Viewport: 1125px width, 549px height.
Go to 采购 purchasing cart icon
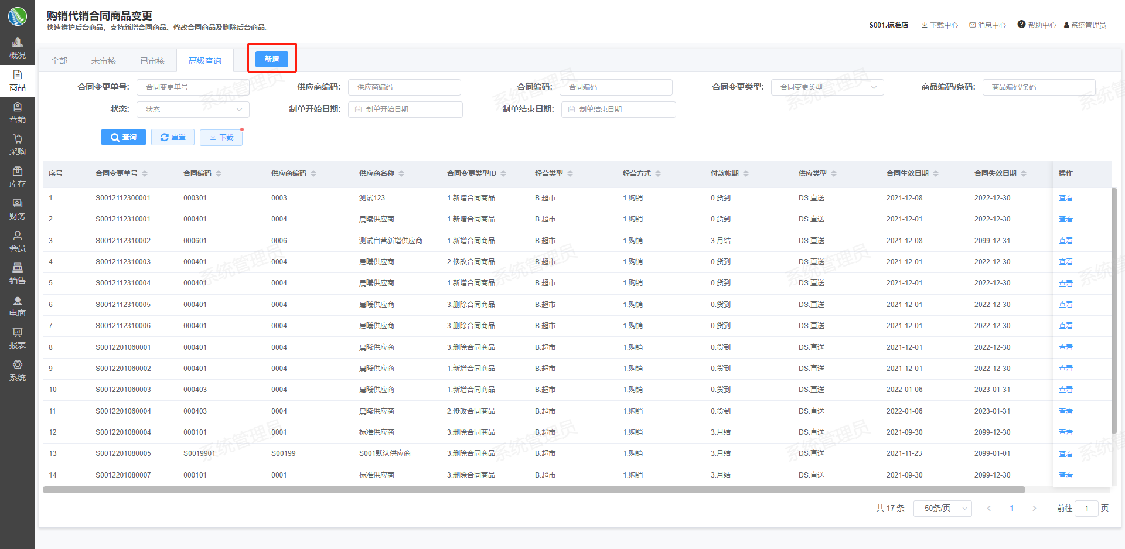tap(18, 139)
